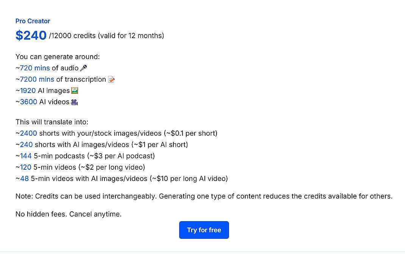Image resolution: width=405 pixels, height=254 pixels.
Task: Click the 3600 AI videos link
Action: pos(28,102)
